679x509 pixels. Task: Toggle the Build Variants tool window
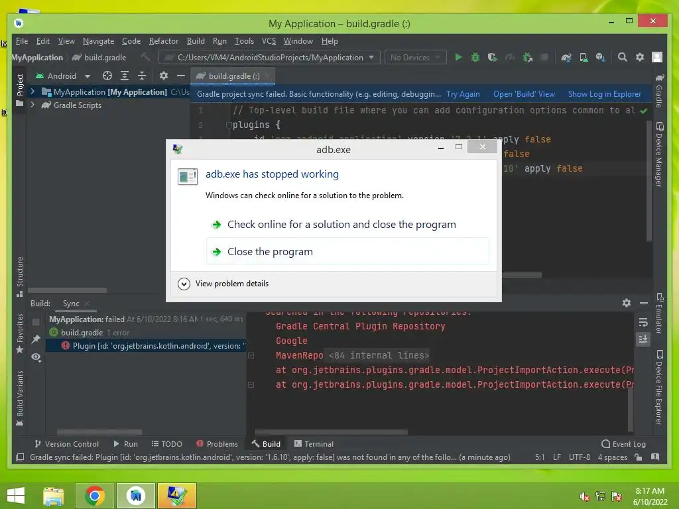(19, 398)
